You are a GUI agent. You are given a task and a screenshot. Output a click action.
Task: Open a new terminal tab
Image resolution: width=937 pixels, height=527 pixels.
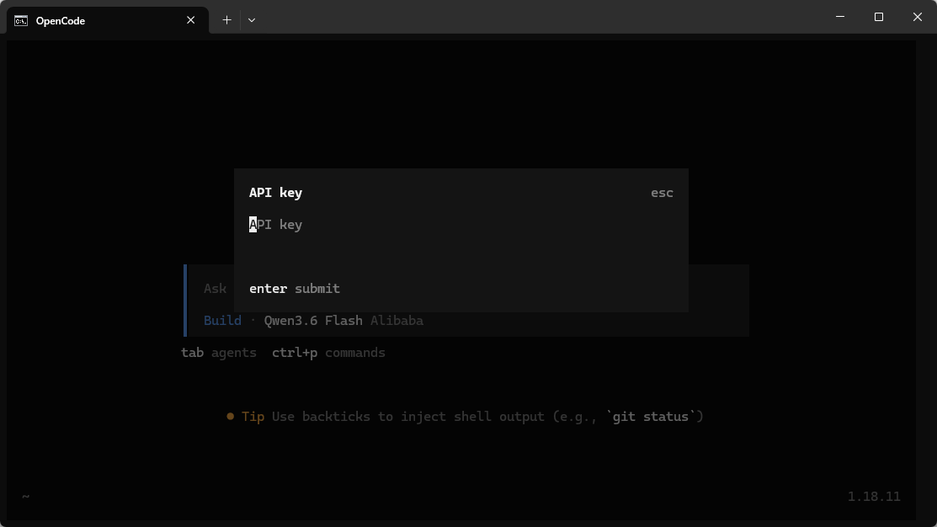point(226,20)
